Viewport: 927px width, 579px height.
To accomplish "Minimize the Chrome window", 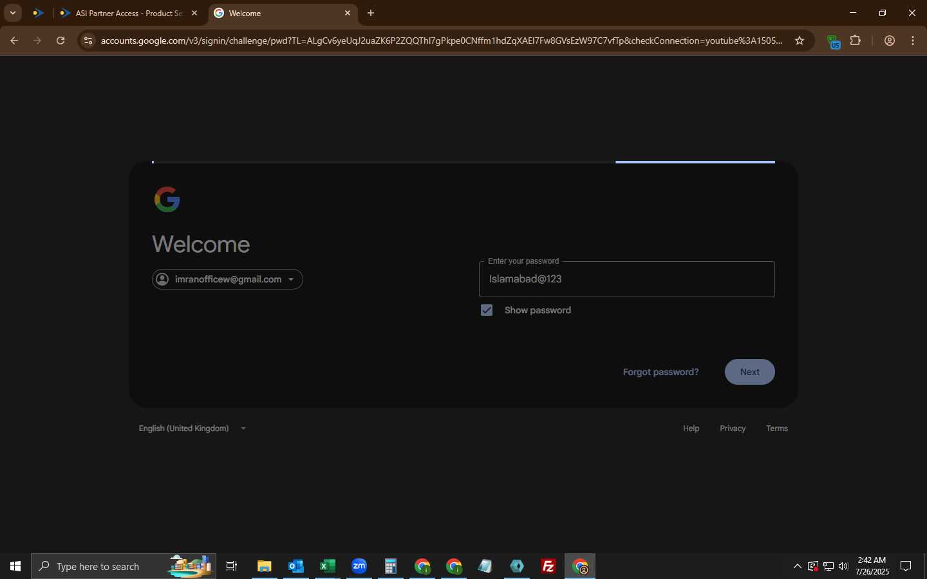I will tap(853, 13).
